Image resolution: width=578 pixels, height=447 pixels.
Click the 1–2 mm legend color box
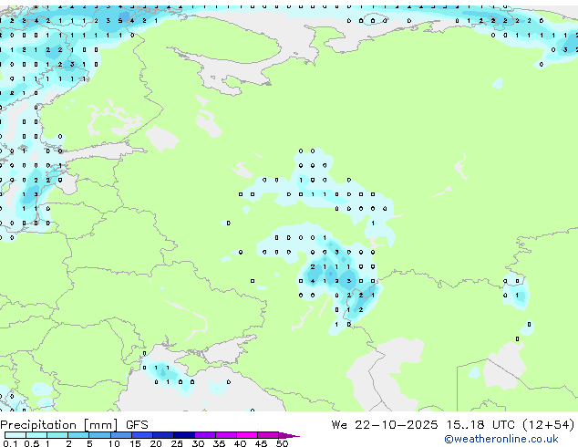(x=57, y=435)
